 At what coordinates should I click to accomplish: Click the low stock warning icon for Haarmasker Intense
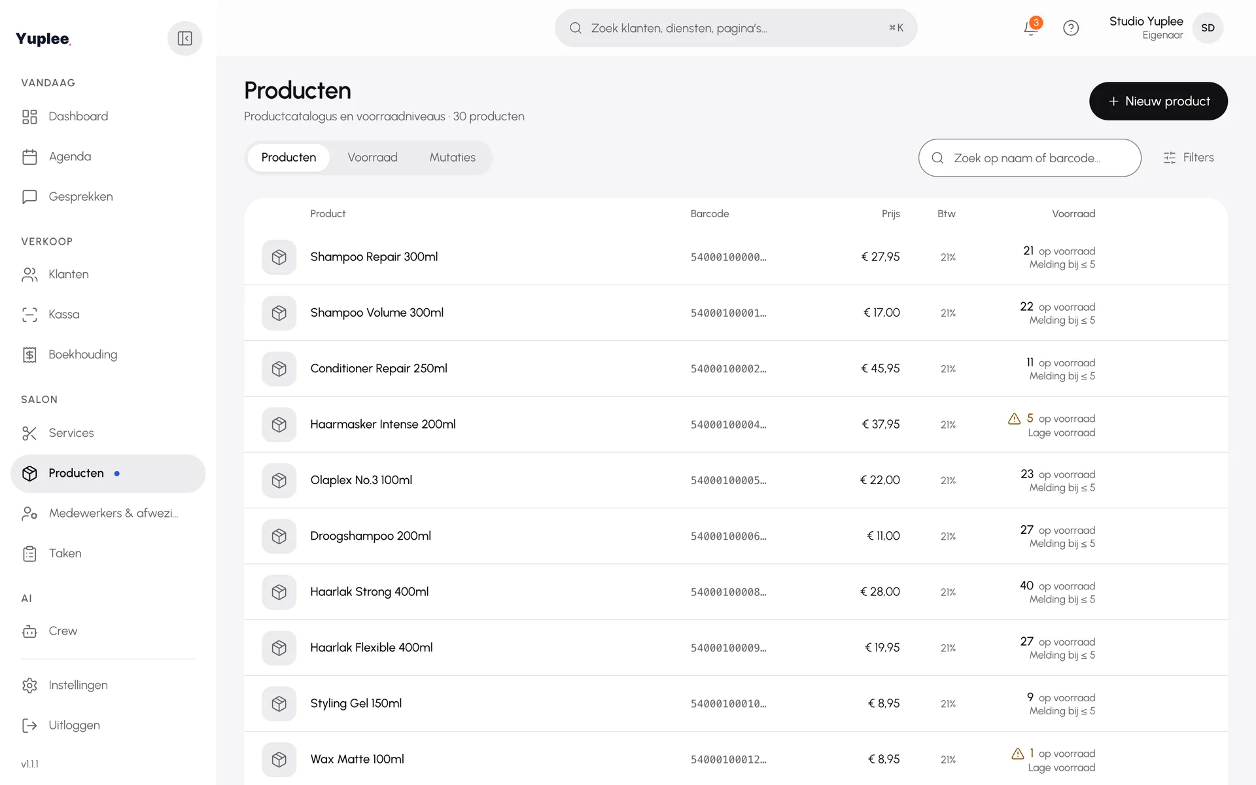1014,419
